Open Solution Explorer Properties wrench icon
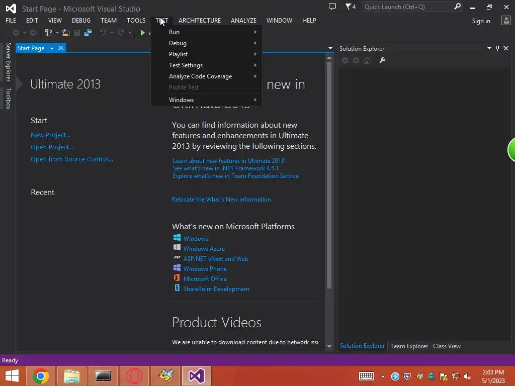Viewport: 515px width, 386px height. (382, 60)
